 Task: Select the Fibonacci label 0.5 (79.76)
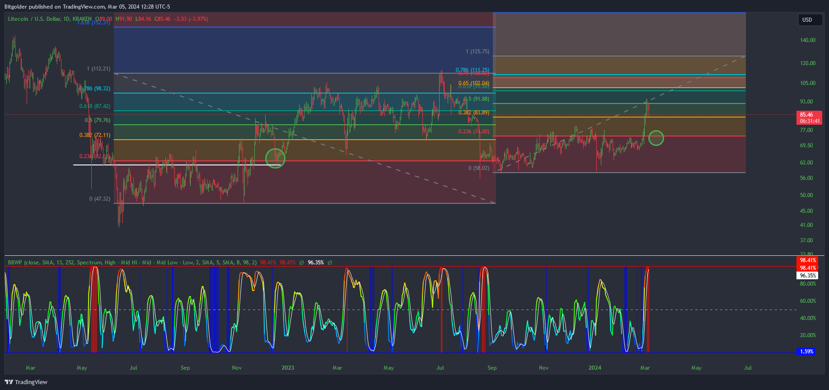(98, 120)
